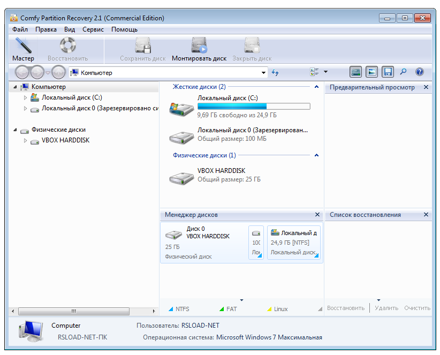The height and width of the screenshot is (355, 440).
Task: Toggle the disk manager panel icon
Action: click(x=355, y=72)
